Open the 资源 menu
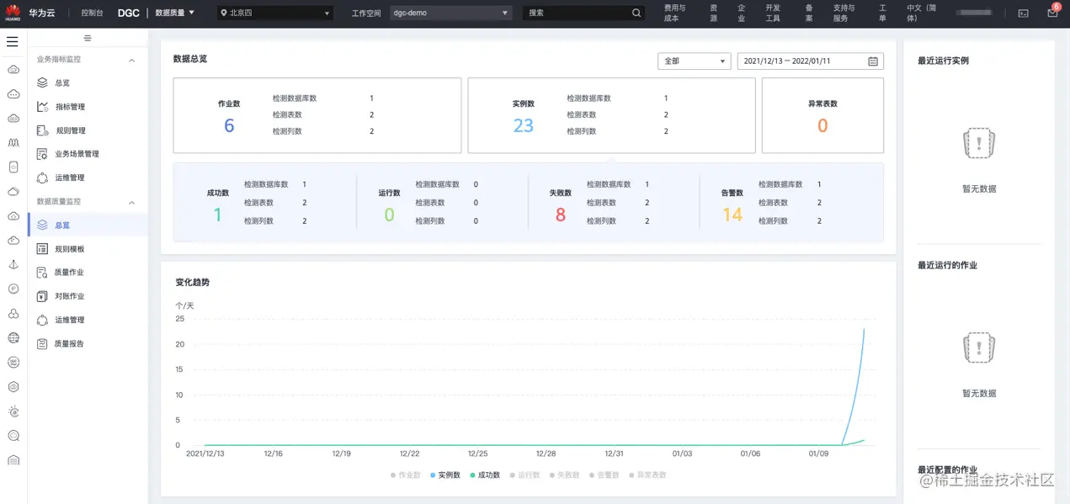This screenshot has width=1070, height=504. (713, 13)
